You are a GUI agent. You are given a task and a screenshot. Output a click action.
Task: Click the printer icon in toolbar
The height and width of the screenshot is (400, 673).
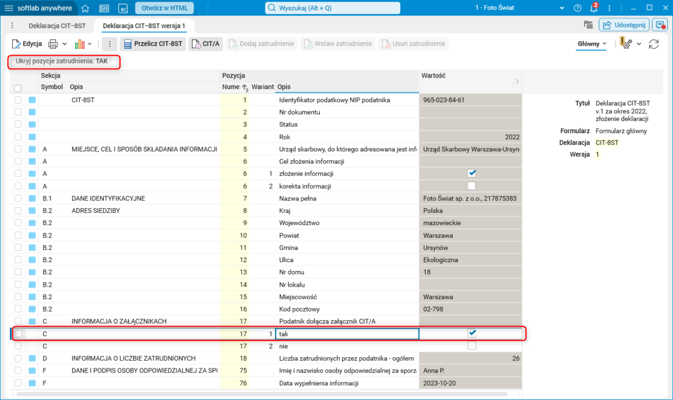click(x=53, y=44)
